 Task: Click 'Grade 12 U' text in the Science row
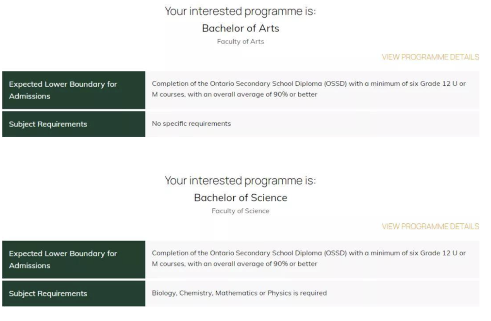click(440, 253)
